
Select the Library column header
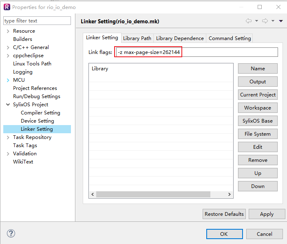[100, 69]
